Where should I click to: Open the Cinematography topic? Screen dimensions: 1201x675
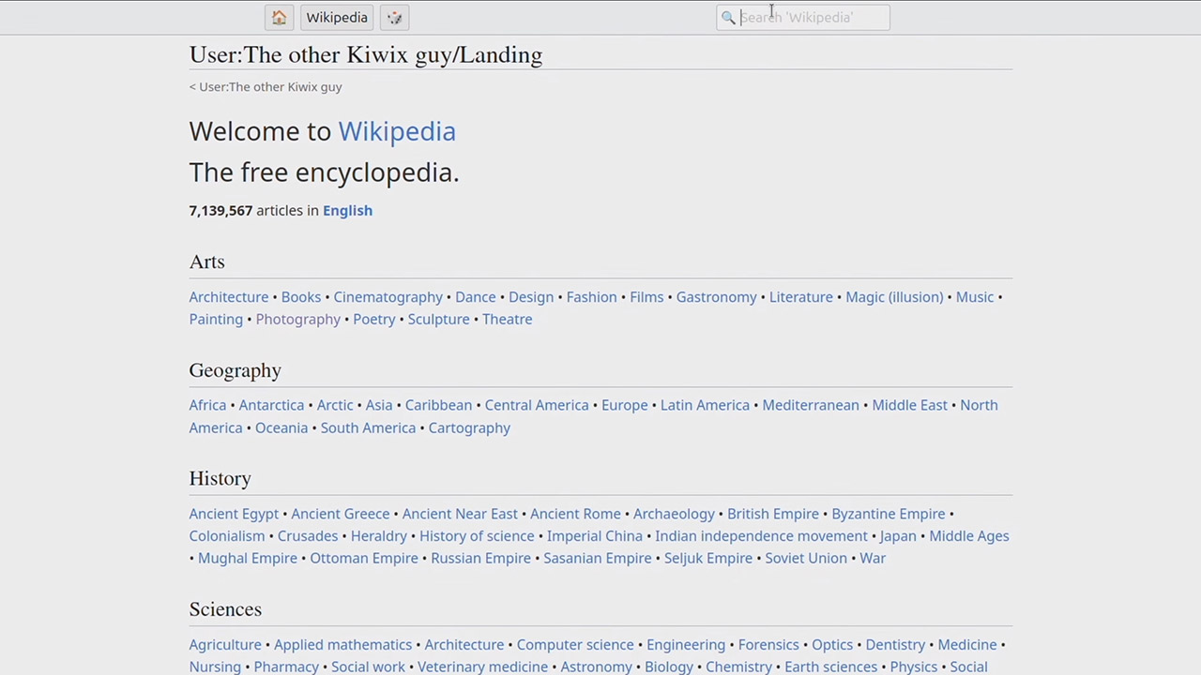[388, 296]
